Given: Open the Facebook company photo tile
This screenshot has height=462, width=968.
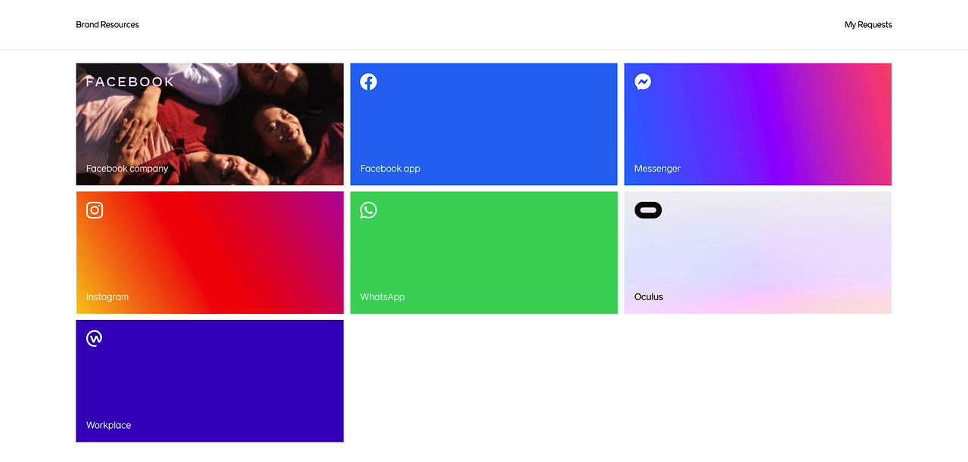Looking at the screenshot, I should 210,124.
